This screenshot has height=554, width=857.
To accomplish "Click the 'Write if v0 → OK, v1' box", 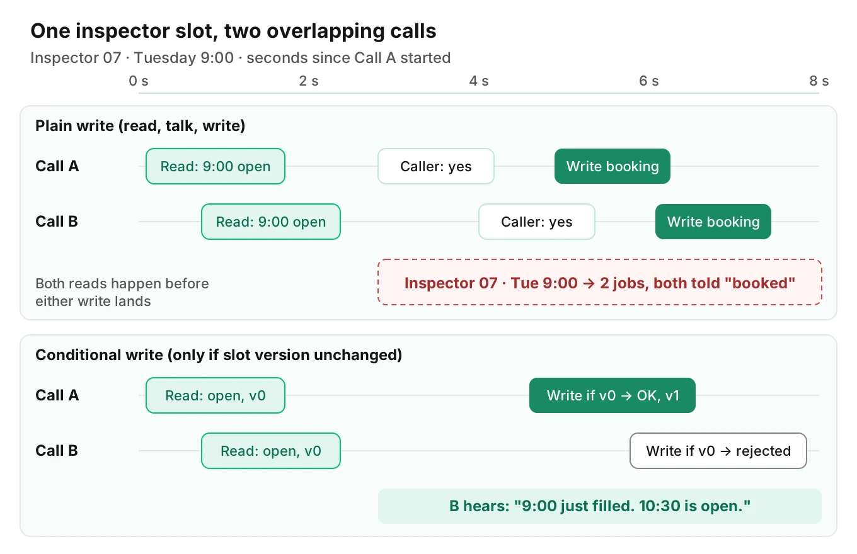I will pos(613,395).
